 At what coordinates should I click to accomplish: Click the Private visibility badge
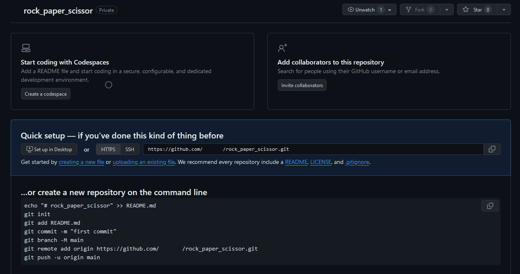(107, 10)
